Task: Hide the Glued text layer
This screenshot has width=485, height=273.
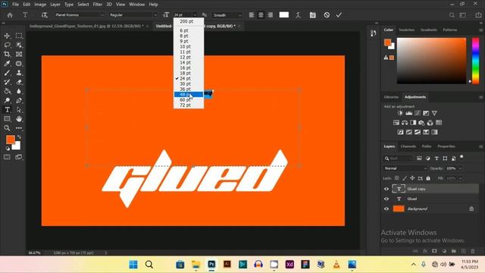Action: 386,199
